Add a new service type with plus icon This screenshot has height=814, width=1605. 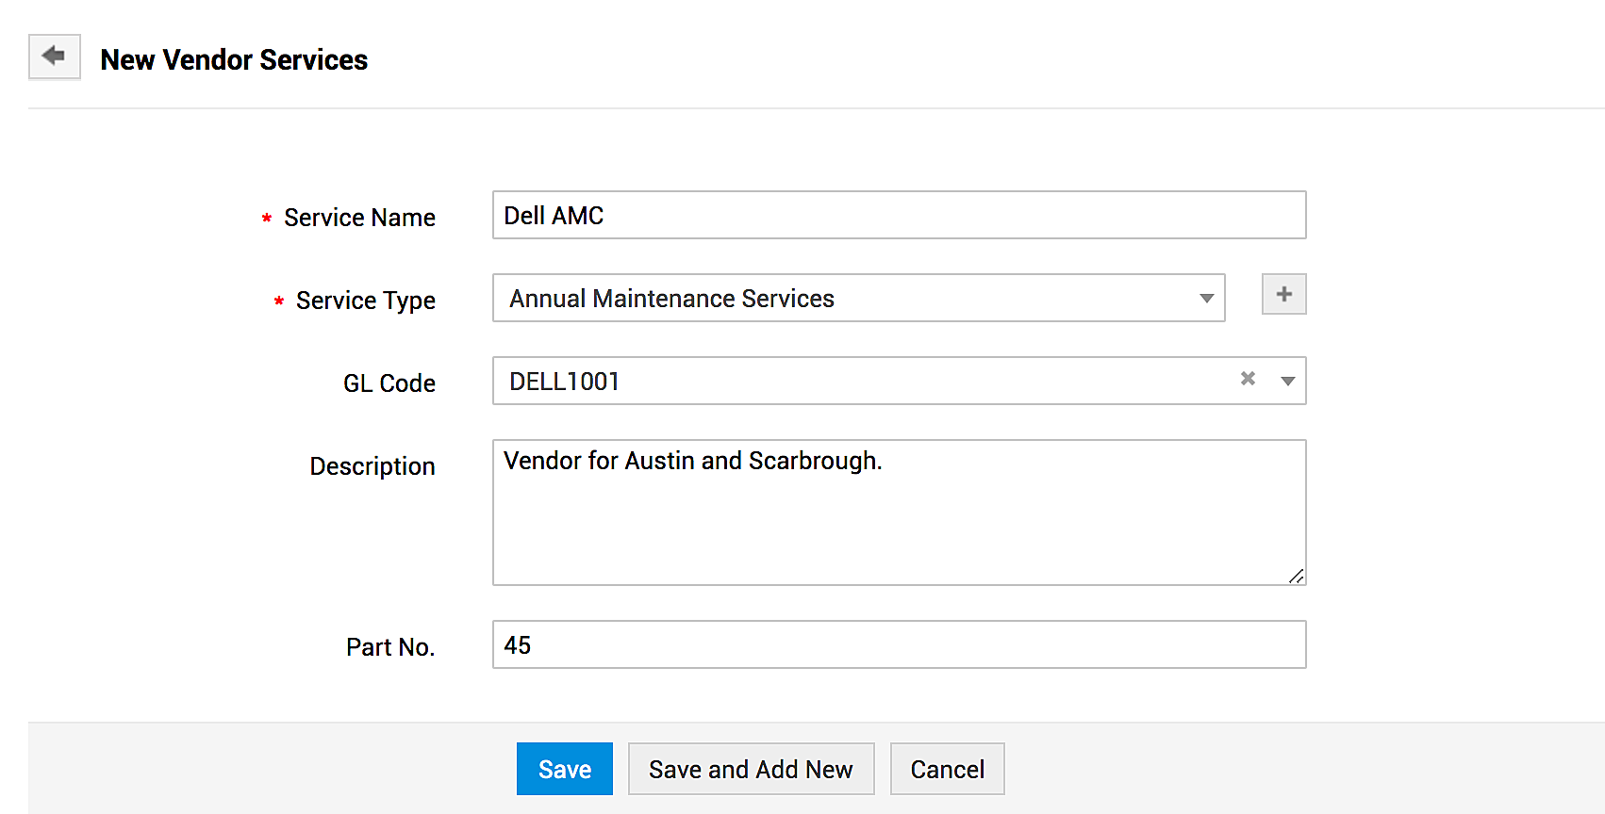1283,295
